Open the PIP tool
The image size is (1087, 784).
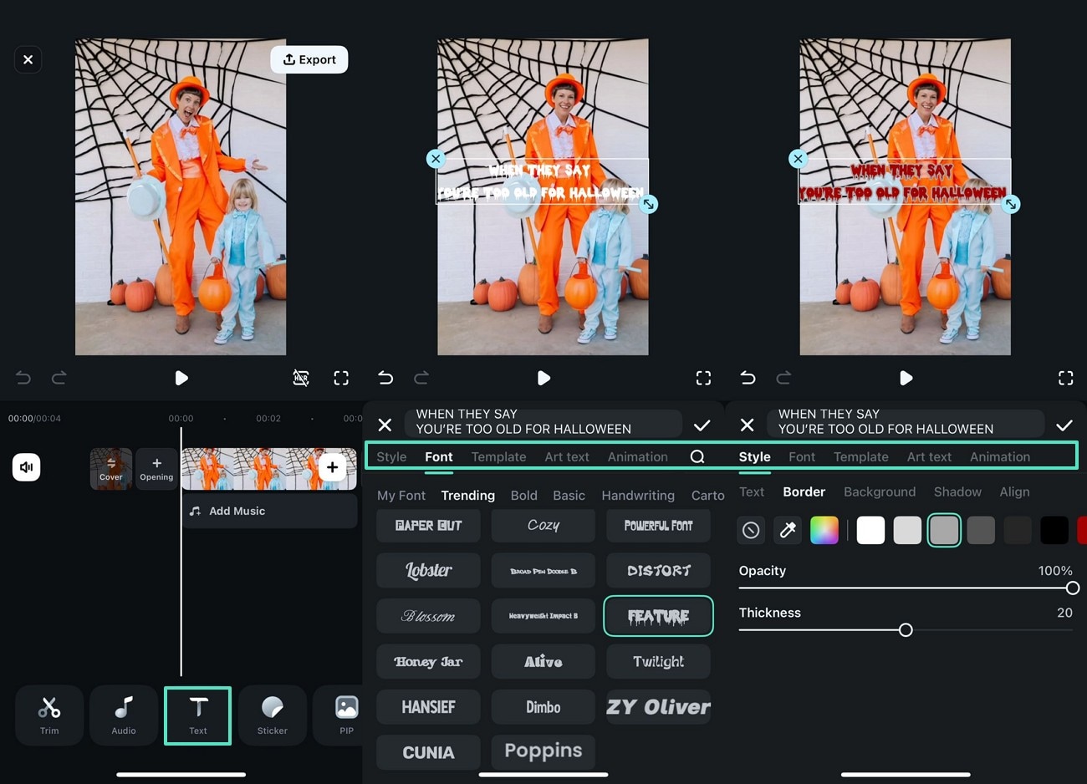pos(346,715)
